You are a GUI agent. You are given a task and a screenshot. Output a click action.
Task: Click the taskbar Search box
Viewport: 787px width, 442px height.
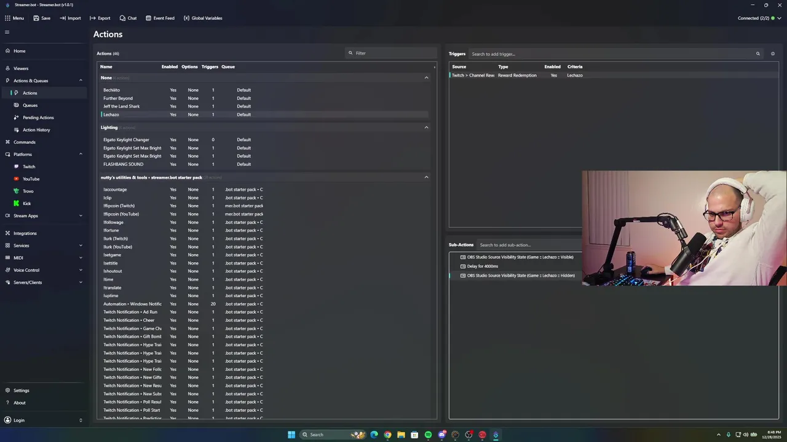(x=333, y=435)
